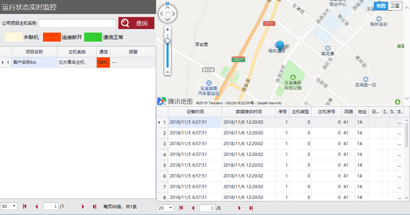Click the 公司项目主机名称 search input field
The image size is (410, 215).
[x=77, y=23]
